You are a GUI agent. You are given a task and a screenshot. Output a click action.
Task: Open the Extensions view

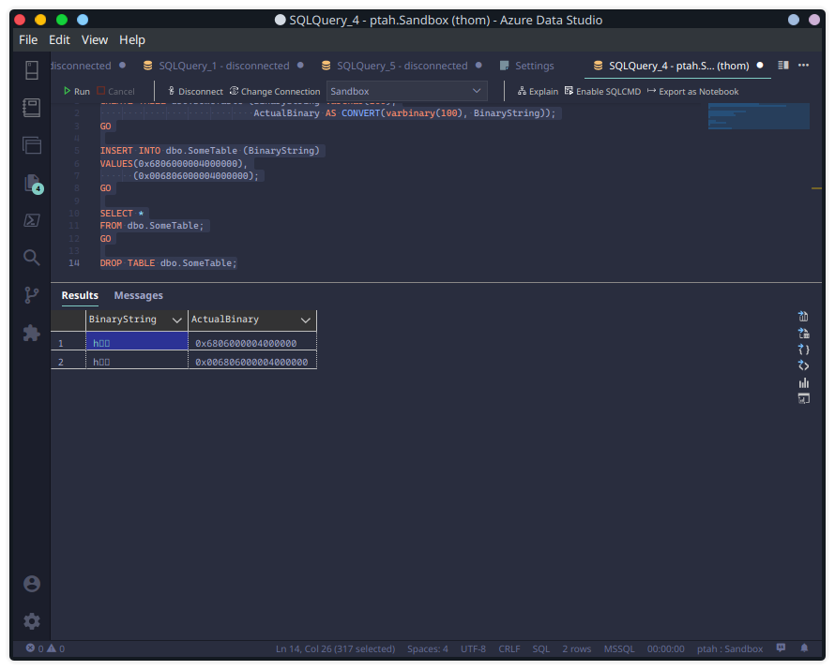31,333
